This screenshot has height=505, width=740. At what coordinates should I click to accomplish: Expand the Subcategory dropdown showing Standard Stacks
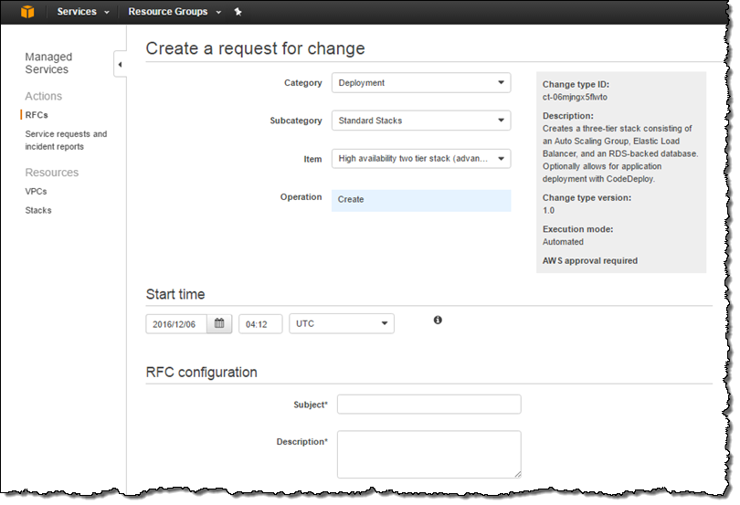point(420,121)
